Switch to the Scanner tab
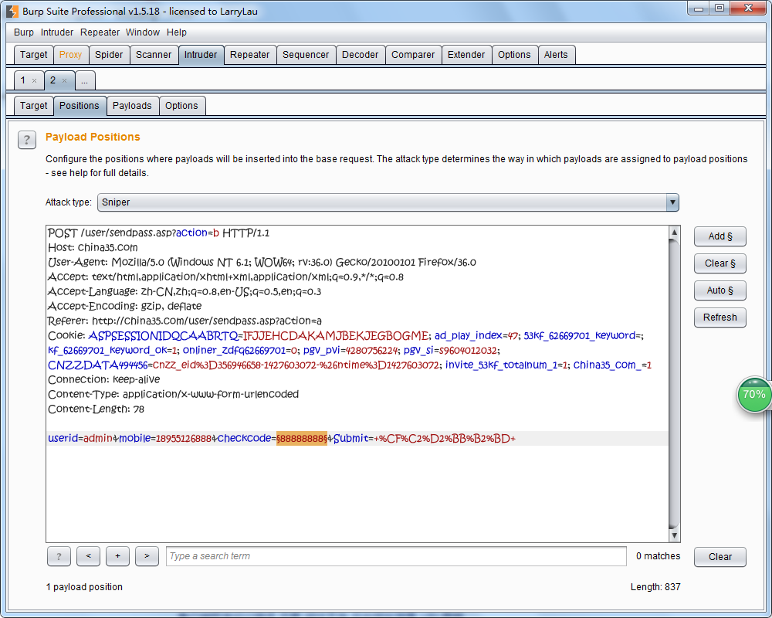This screenshot has width=772, height=618. [x=154, y=55]
